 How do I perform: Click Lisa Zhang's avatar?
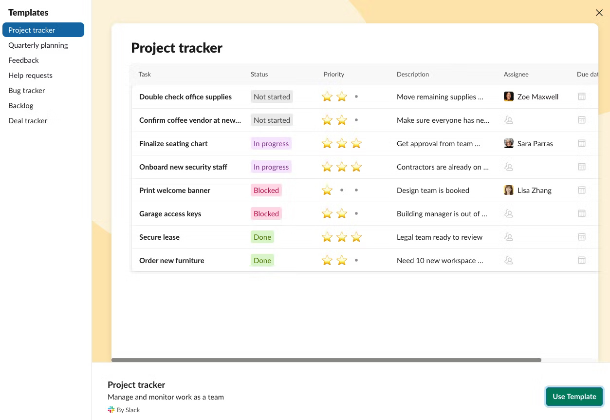click(508, 190)
